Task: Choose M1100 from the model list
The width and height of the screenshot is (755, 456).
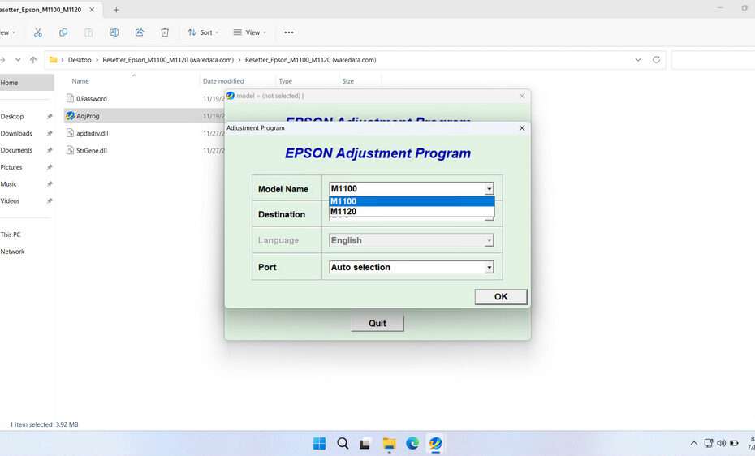Action: [x=412, y=201]
